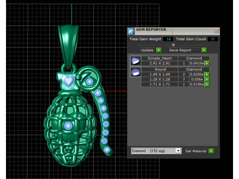Click the bail loop atop the pendant

pos(68,46)
